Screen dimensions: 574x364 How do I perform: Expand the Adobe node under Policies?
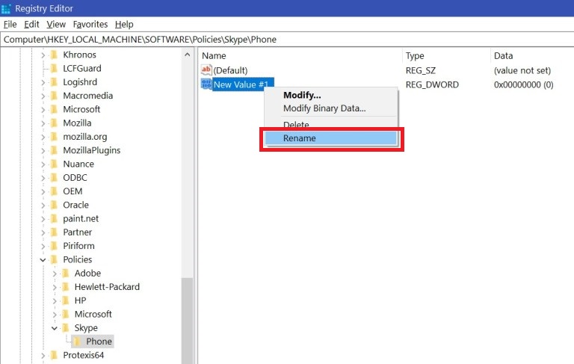pyautogui.click(x=55, y=274)
